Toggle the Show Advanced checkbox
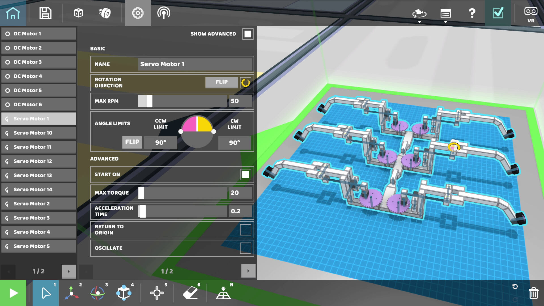Screen dimensions: 544x306 point(248,34)
